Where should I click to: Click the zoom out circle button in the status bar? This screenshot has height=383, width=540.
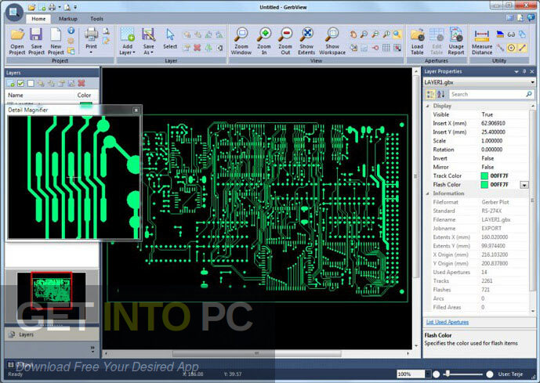coord(437,374)
